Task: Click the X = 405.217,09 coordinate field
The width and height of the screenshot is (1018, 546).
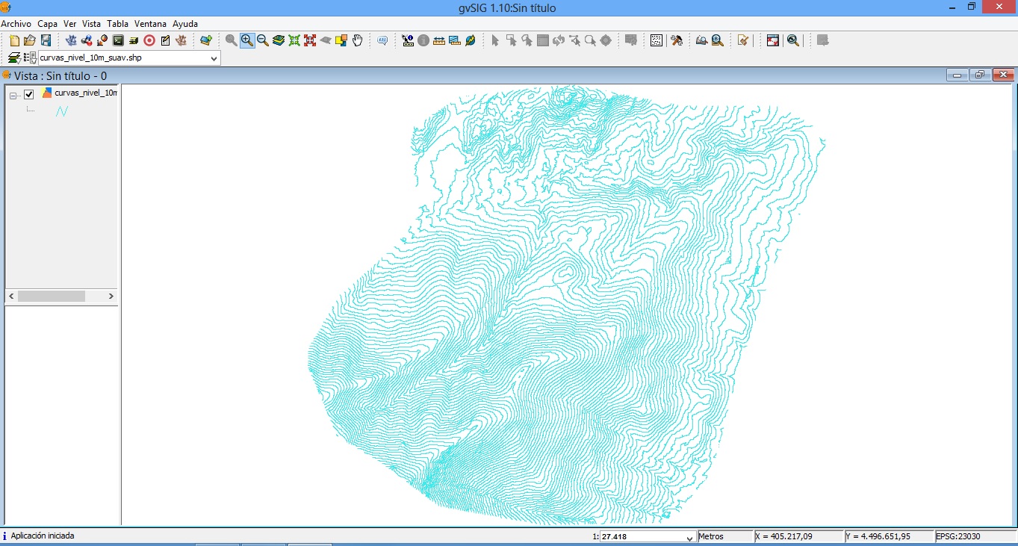Action: pos(798,536)
